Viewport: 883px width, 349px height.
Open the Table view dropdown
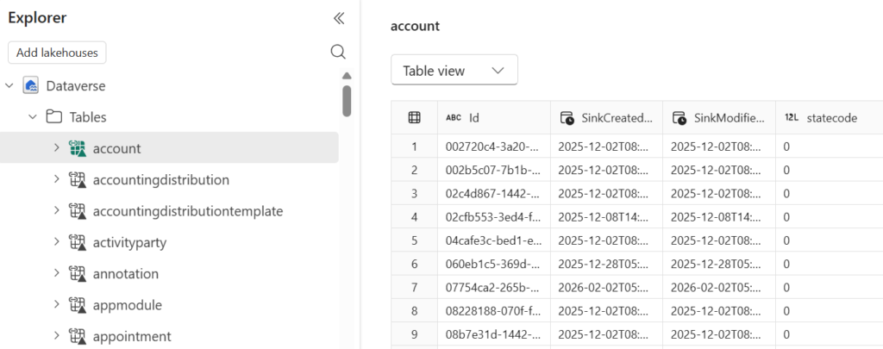454,71
